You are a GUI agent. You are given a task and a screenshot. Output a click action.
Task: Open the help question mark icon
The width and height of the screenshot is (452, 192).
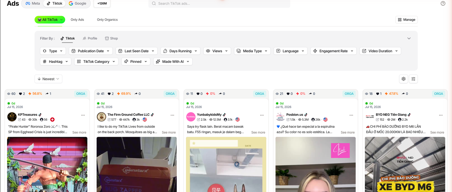coord(443,3)
